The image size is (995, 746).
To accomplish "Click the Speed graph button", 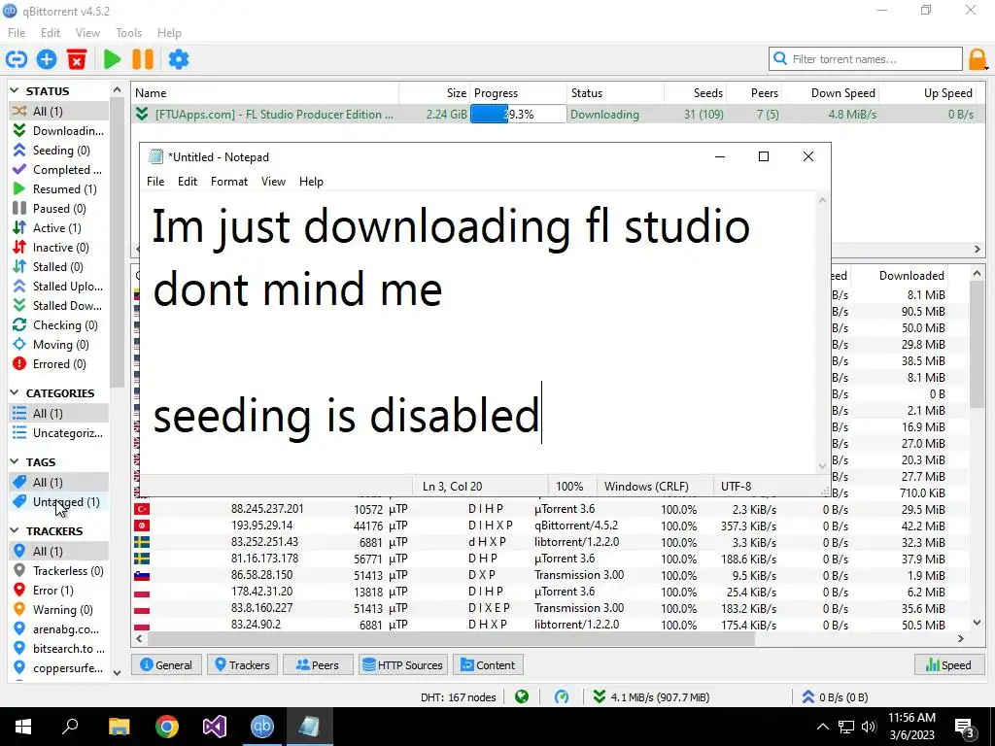I will (x=948, y=665).
